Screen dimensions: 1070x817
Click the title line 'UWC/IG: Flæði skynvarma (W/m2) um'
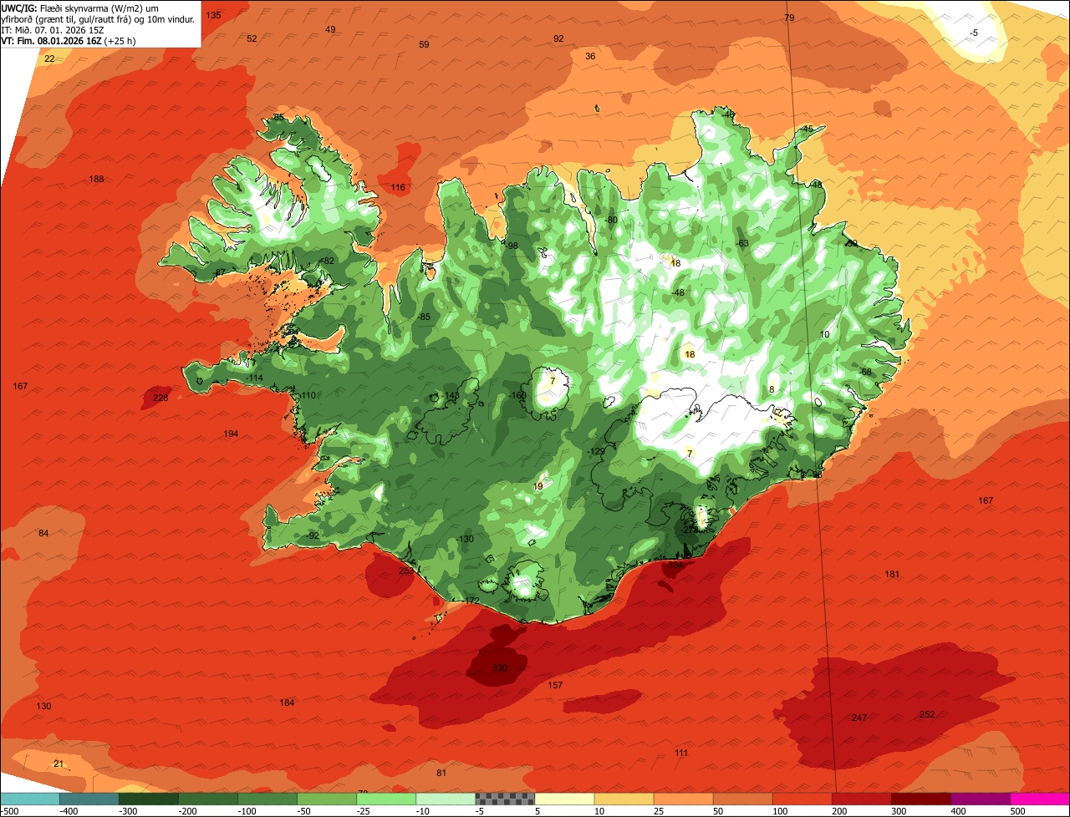pos(80,8)
